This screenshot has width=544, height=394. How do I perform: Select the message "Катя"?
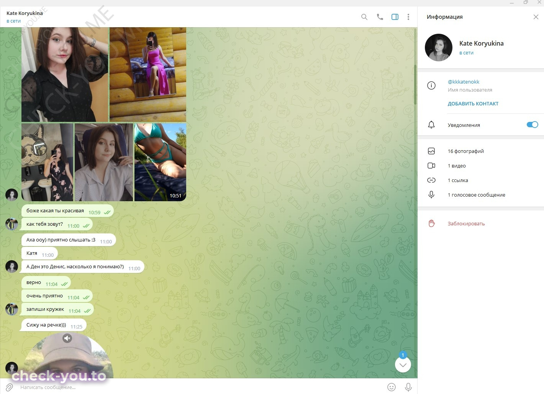coord(39,254)
